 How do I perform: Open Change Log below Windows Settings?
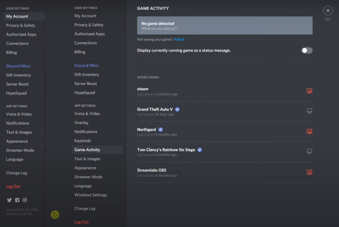(85, 209)
